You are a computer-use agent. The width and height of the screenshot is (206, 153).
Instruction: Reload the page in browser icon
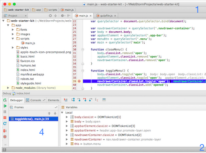click(5, 123)
